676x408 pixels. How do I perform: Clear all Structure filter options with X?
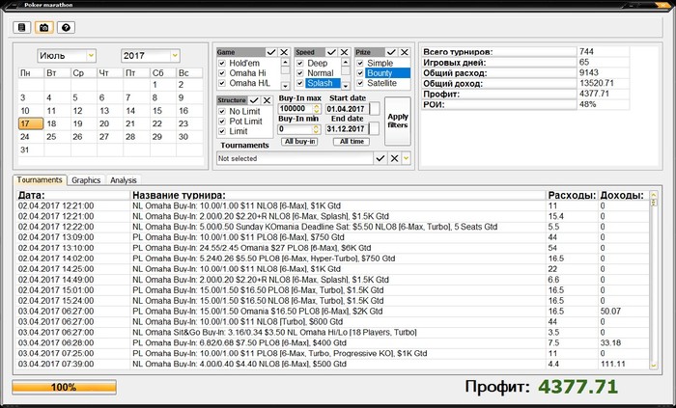[267, 100]
